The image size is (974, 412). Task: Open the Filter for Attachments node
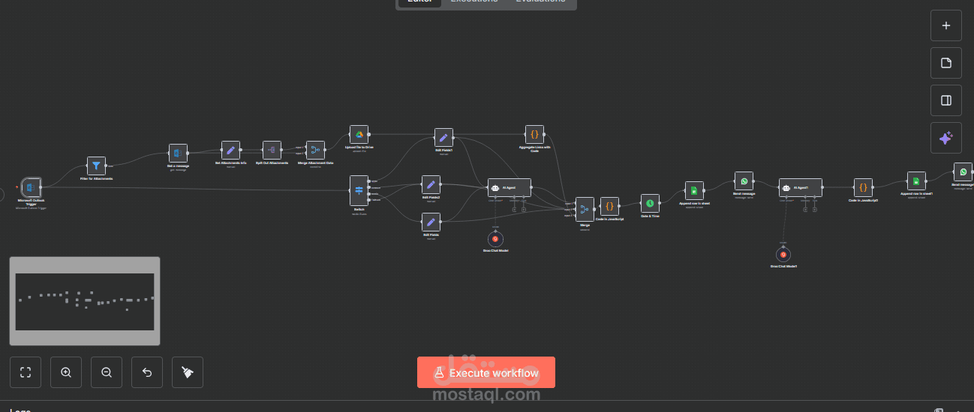tap(96, 166)
